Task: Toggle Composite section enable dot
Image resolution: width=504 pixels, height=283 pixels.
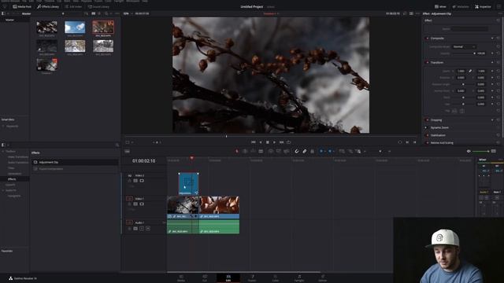Action: pyautogui.click(x=427, y=39)
